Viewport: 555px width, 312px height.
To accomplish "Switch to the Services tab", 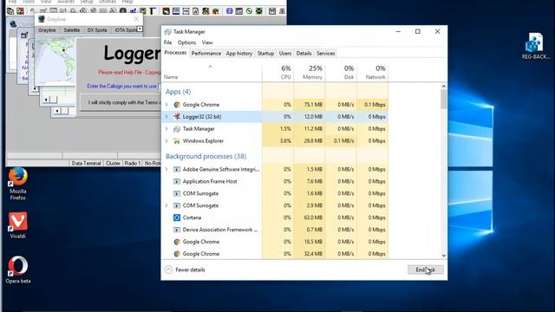I will tap(326, 54).
